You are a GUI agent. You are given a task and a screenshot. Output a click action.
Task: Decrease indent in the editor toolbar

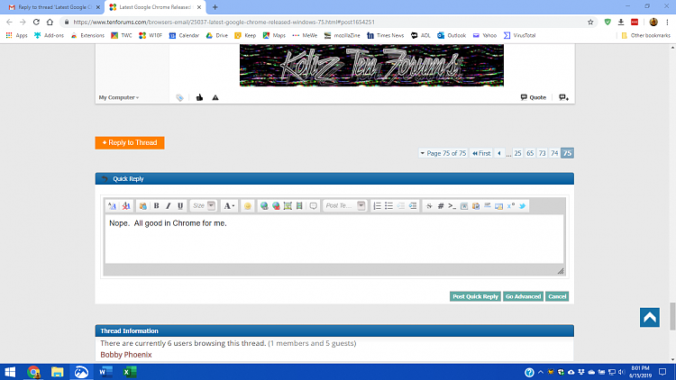[x=401, y=206]
